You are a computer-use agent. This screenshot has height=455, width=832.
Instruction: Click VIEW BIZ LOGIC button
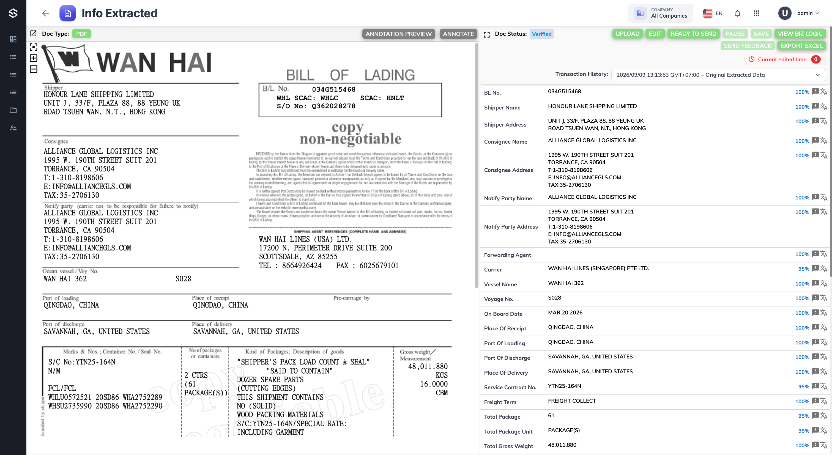click(x=800, y=34)
